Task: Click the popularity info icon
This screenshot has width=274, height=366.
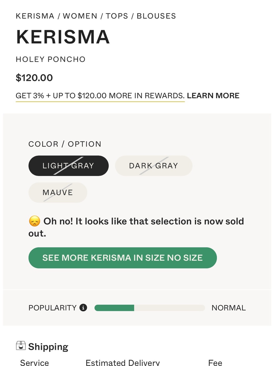Action: (83, 308)
